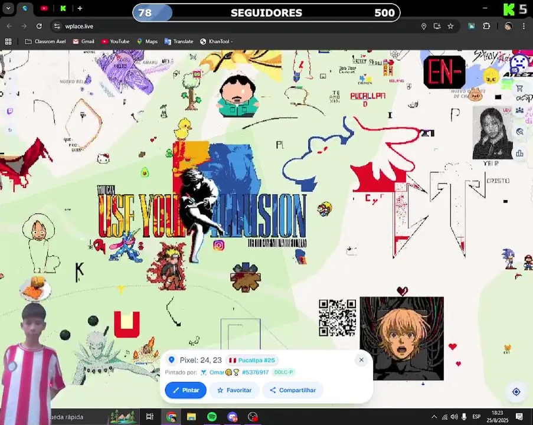
Task: Open the wplace leaderboard chart icon
Action: click(519, 153)
